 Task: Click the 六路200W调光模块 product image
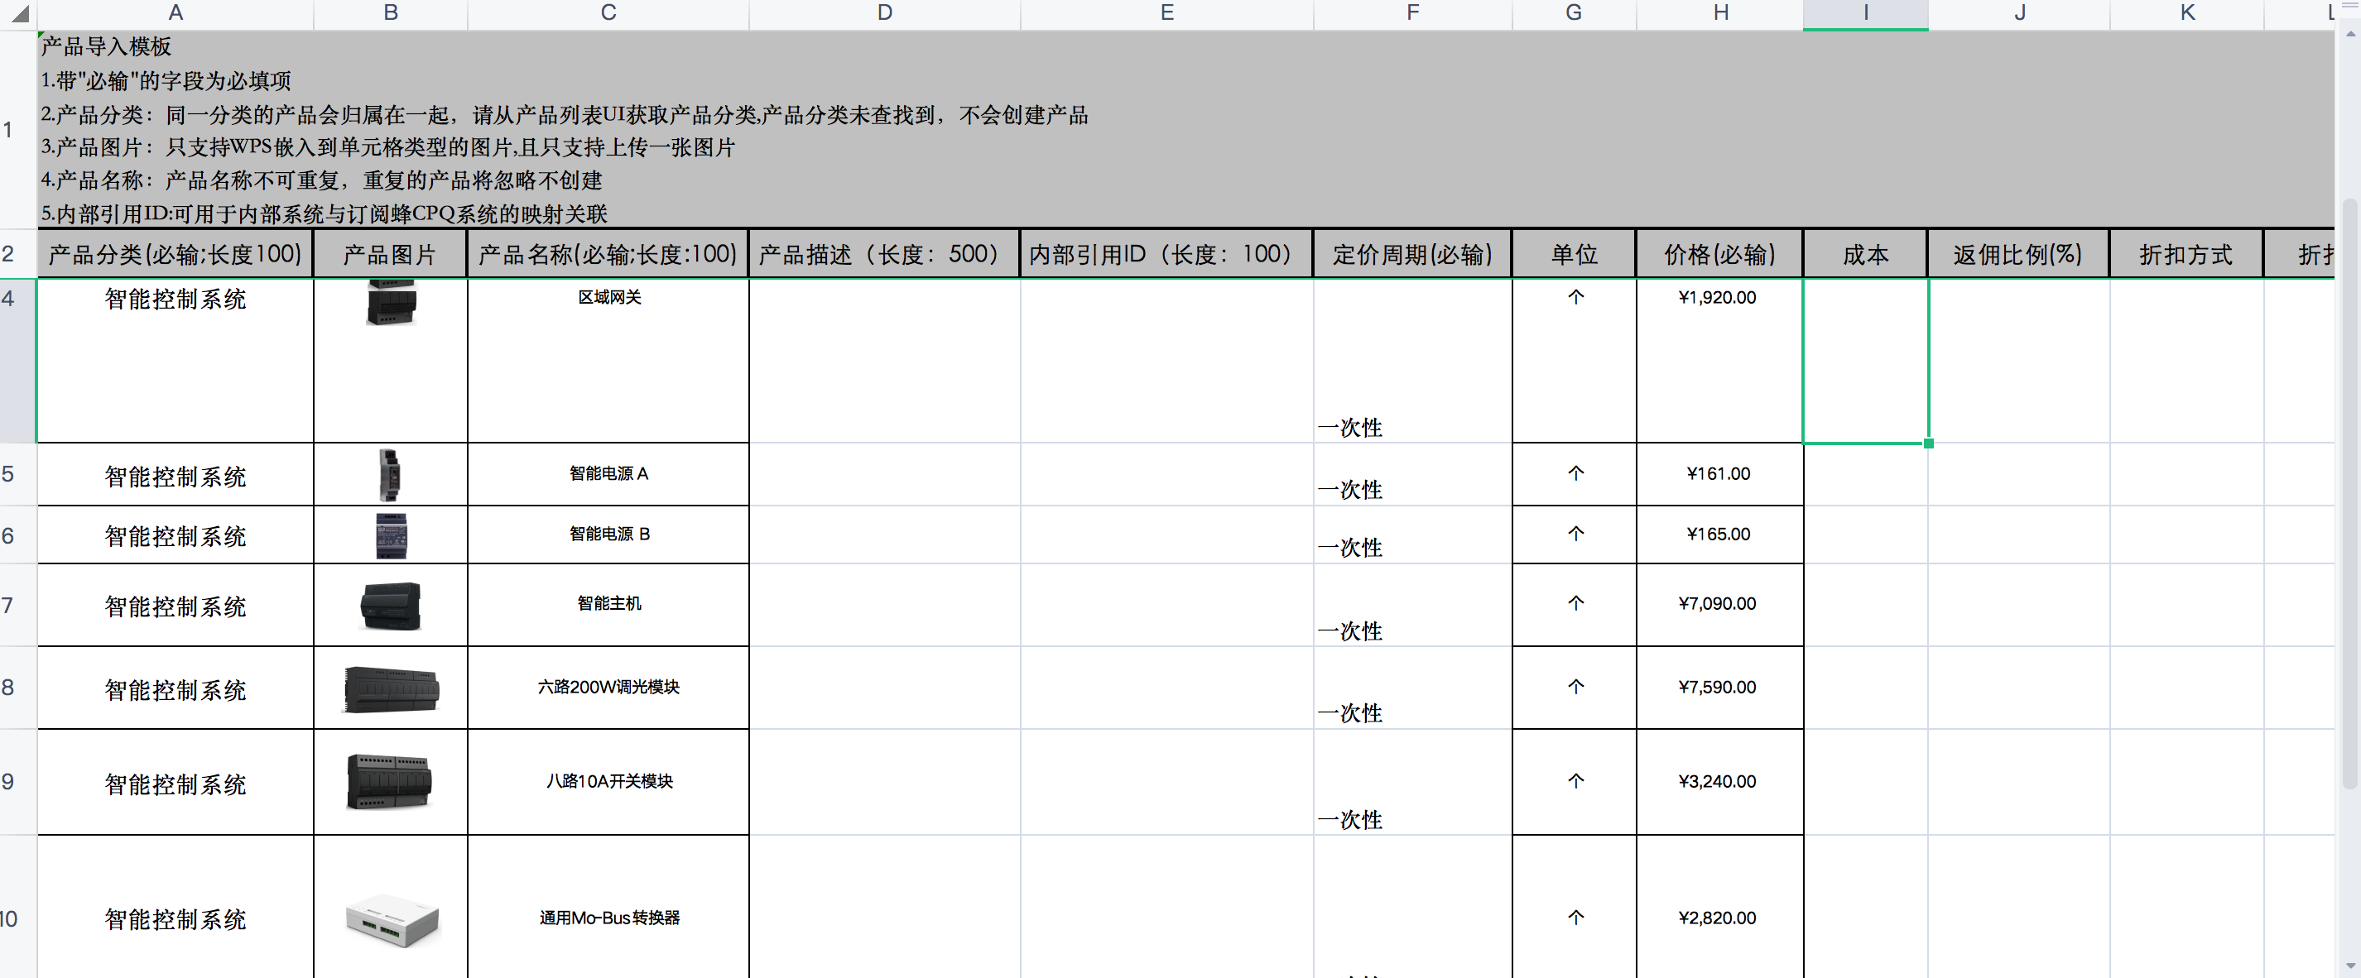pos(392,688)
